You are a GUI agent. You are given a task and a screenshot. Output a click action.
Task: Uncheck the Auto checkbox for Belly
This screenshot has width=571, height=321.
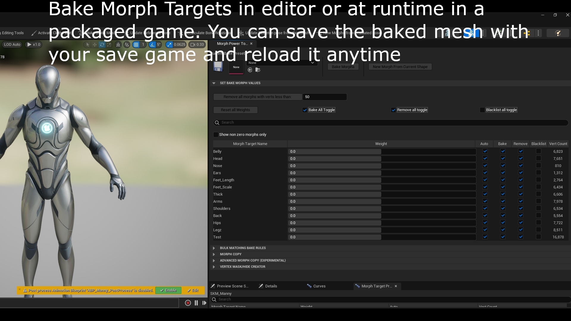pyautogui.click(x=485, y=151)
